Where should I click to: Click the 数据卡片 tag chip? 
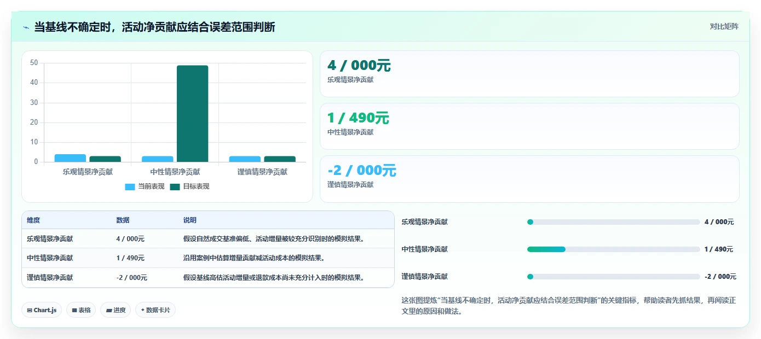(x=155, y=310)
